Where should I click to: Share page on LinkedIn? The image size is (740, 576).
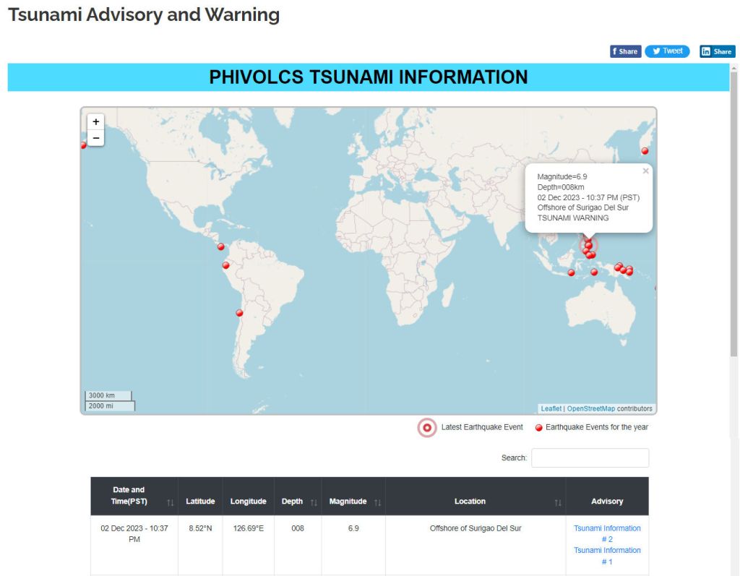pos(716,51)
